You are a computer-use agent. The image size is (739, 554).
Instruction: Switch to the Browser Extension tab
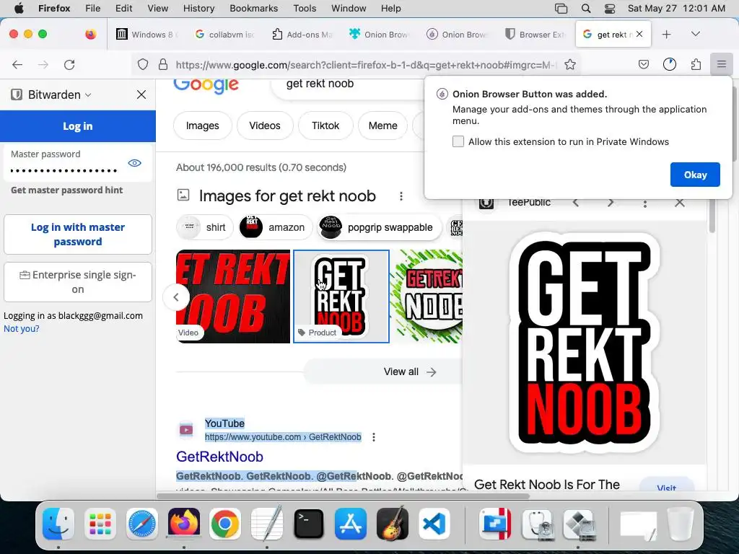535,35
